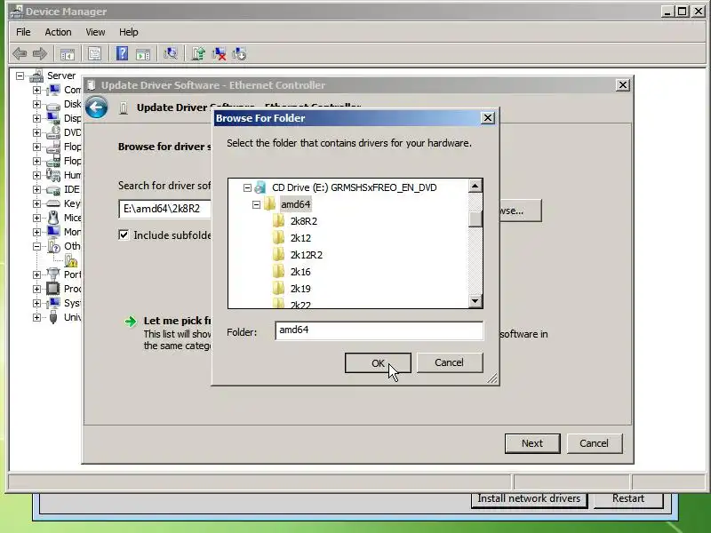Open the Help menu
Screen dimensions: 711x533
pos(129,32)
